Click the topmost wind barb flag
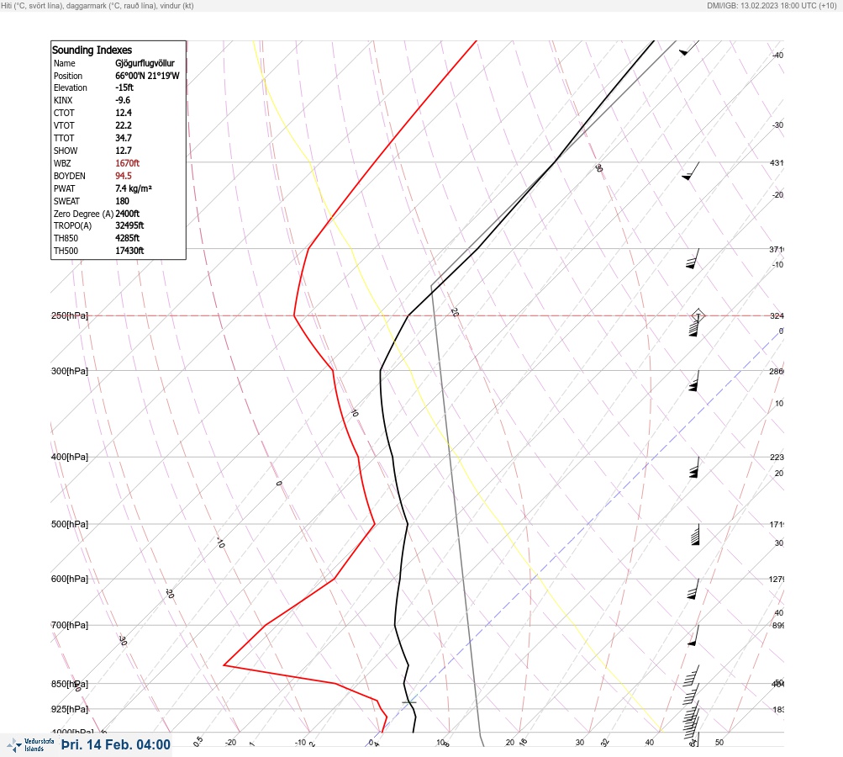 688,49
